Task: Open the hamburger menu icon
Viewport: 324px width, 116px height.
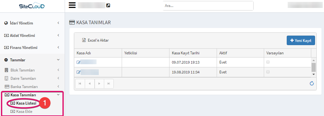Action: [x=72, y=5]
